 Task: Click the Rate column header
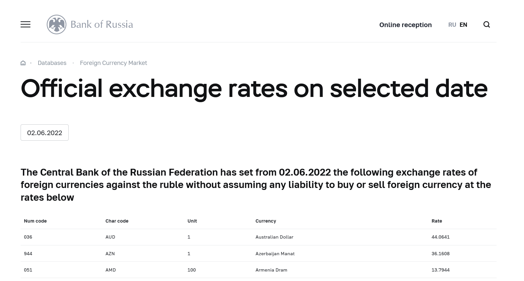(x=437, y=221)
